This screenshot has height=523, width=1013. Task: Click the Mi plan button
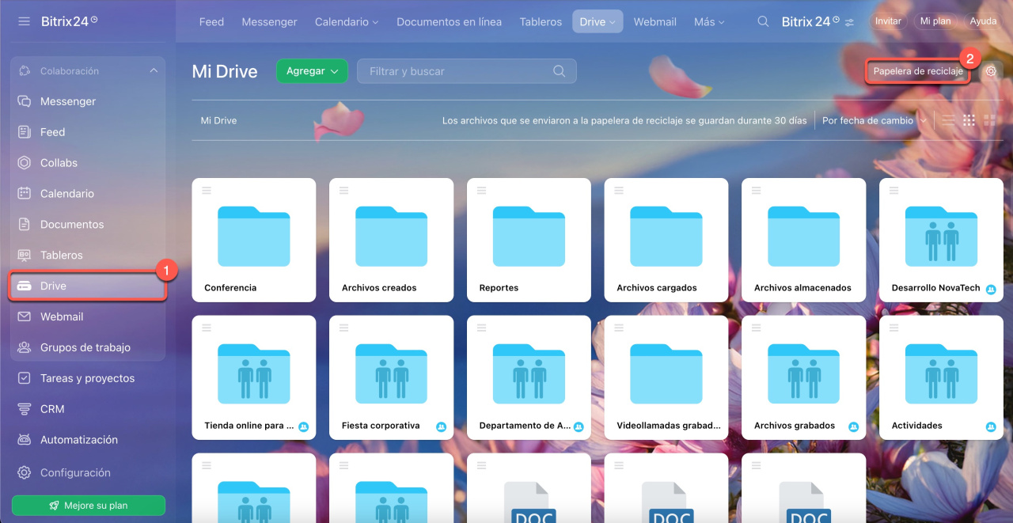click(935, 21)
